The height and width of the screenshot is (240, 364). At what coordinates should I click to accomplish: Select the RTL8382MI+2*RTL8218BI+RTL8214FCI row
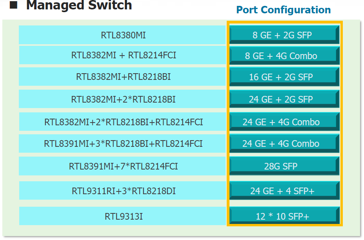tap(123, 122)
